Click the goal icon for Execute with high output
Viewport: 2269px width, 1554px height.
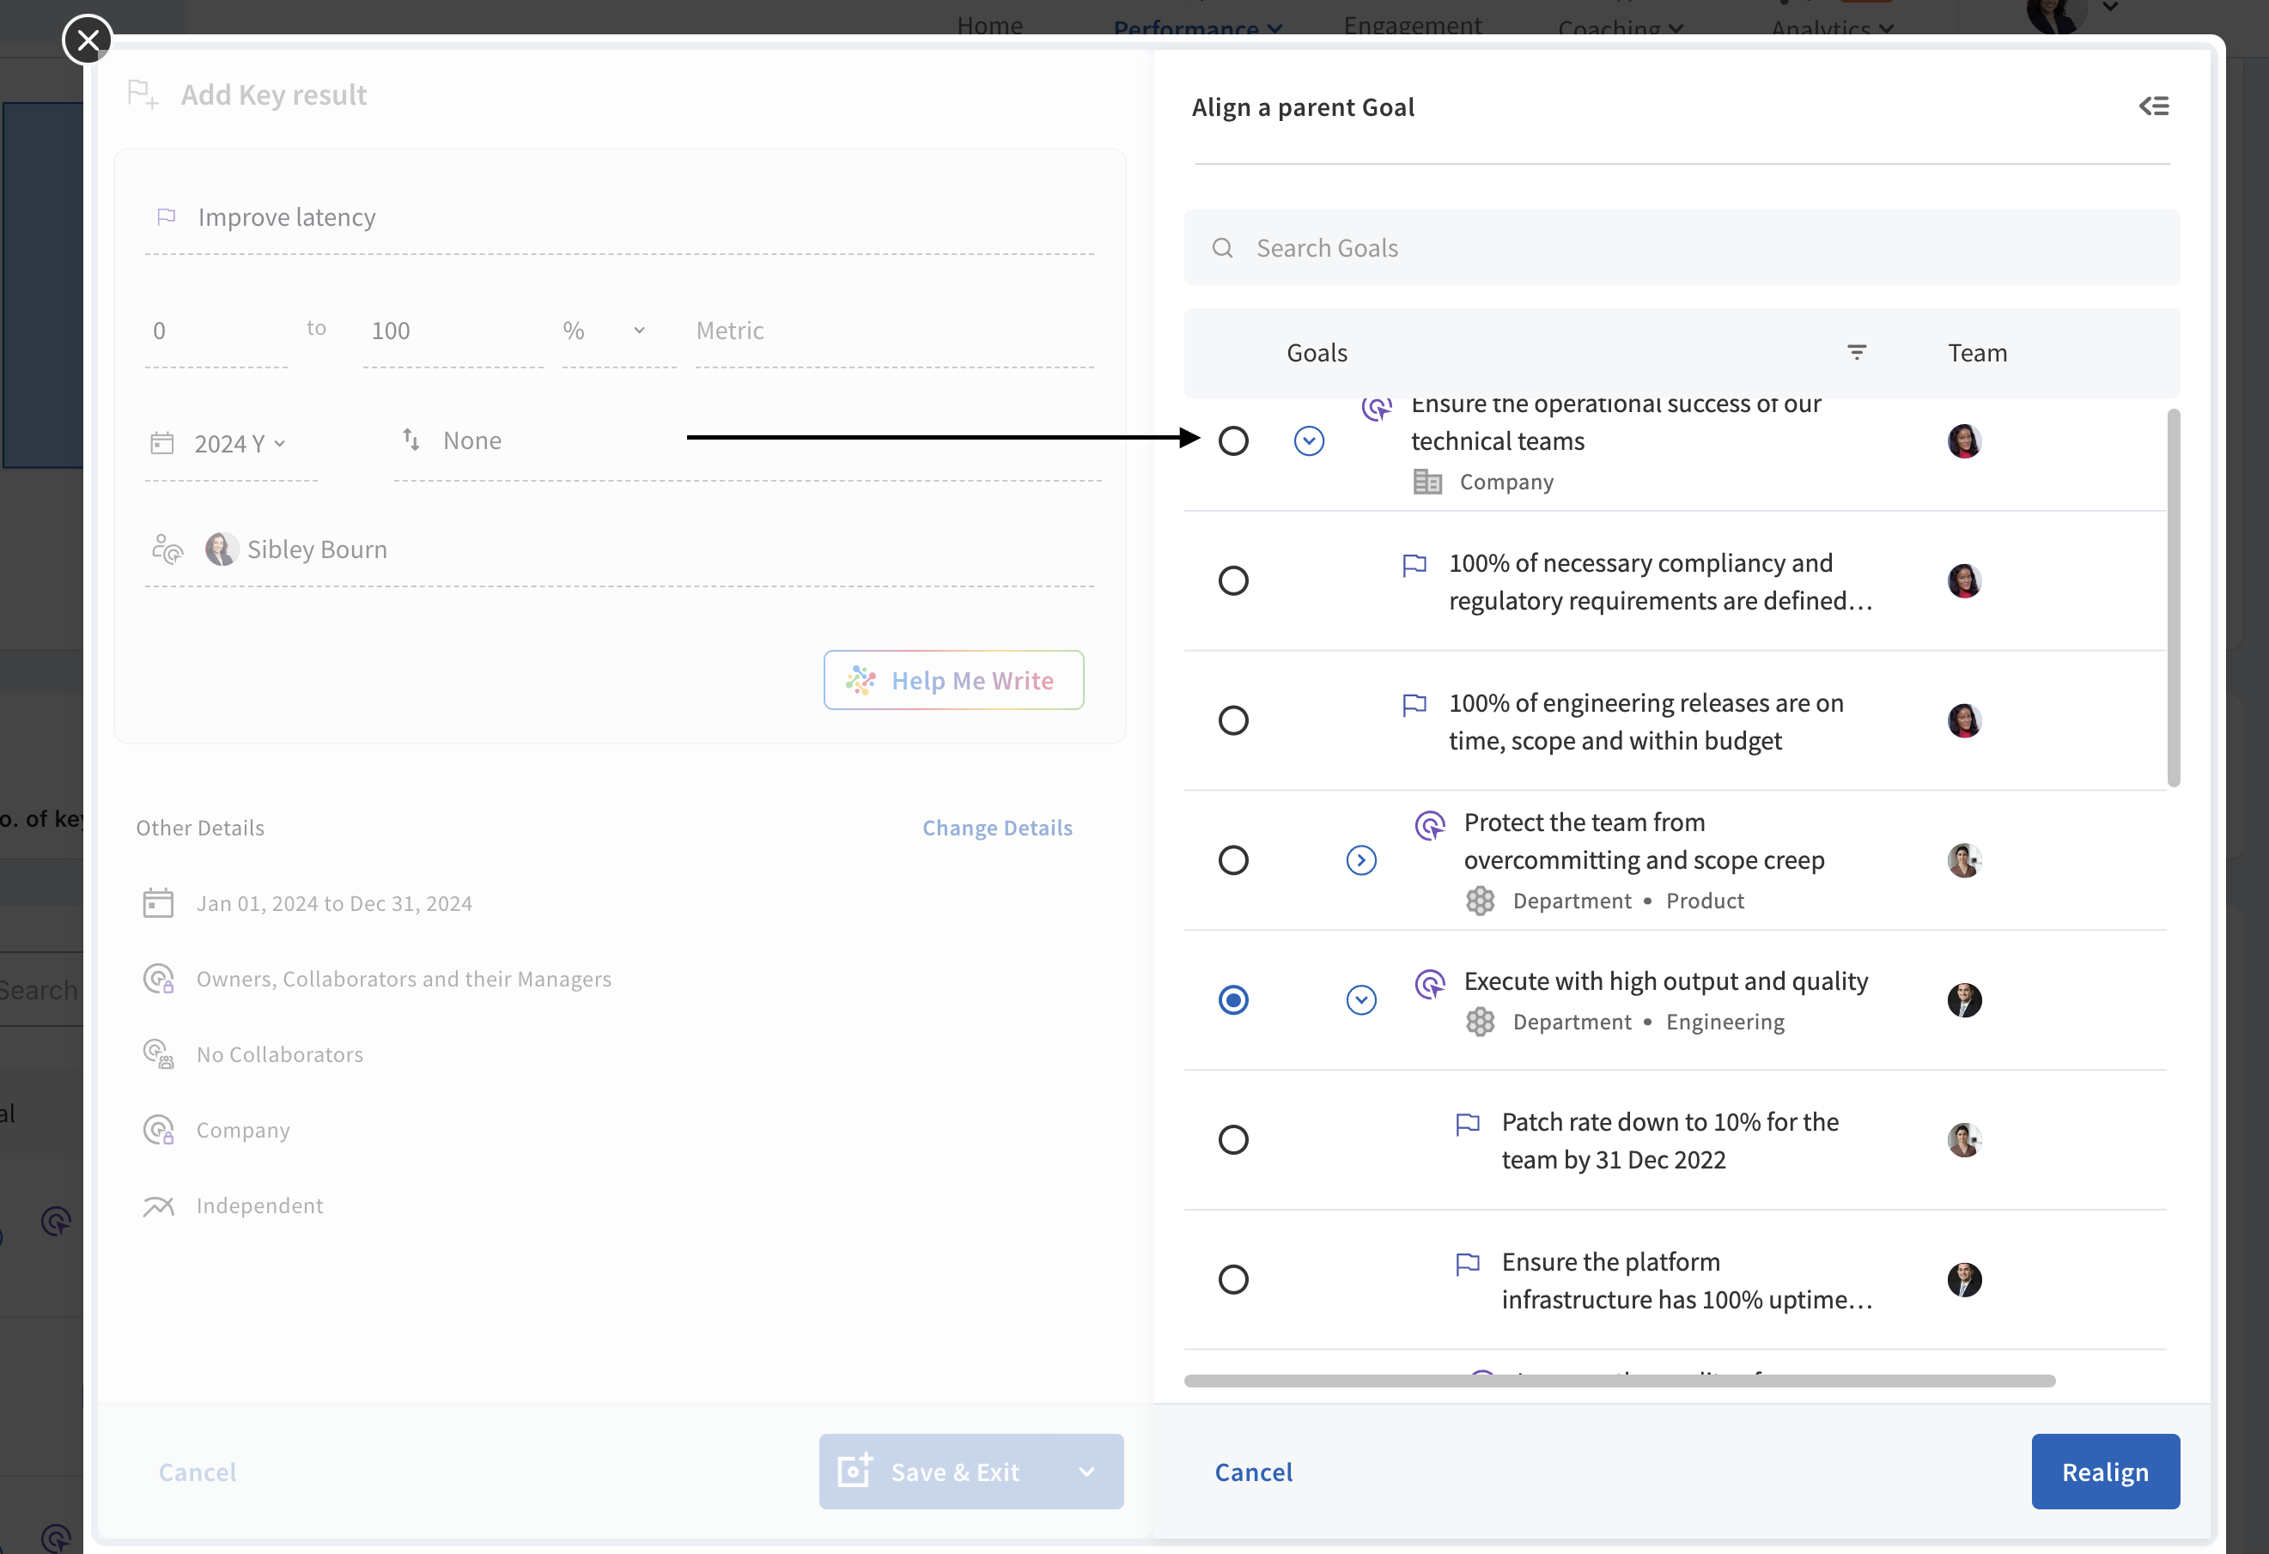(x=1430, y=984)
